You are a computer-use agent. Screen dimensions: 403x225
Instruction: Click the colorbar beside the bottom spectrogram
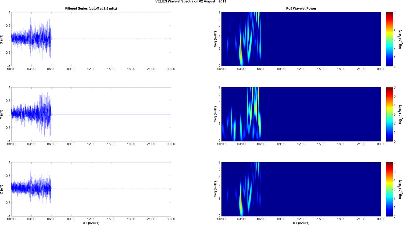coord(389,189)
